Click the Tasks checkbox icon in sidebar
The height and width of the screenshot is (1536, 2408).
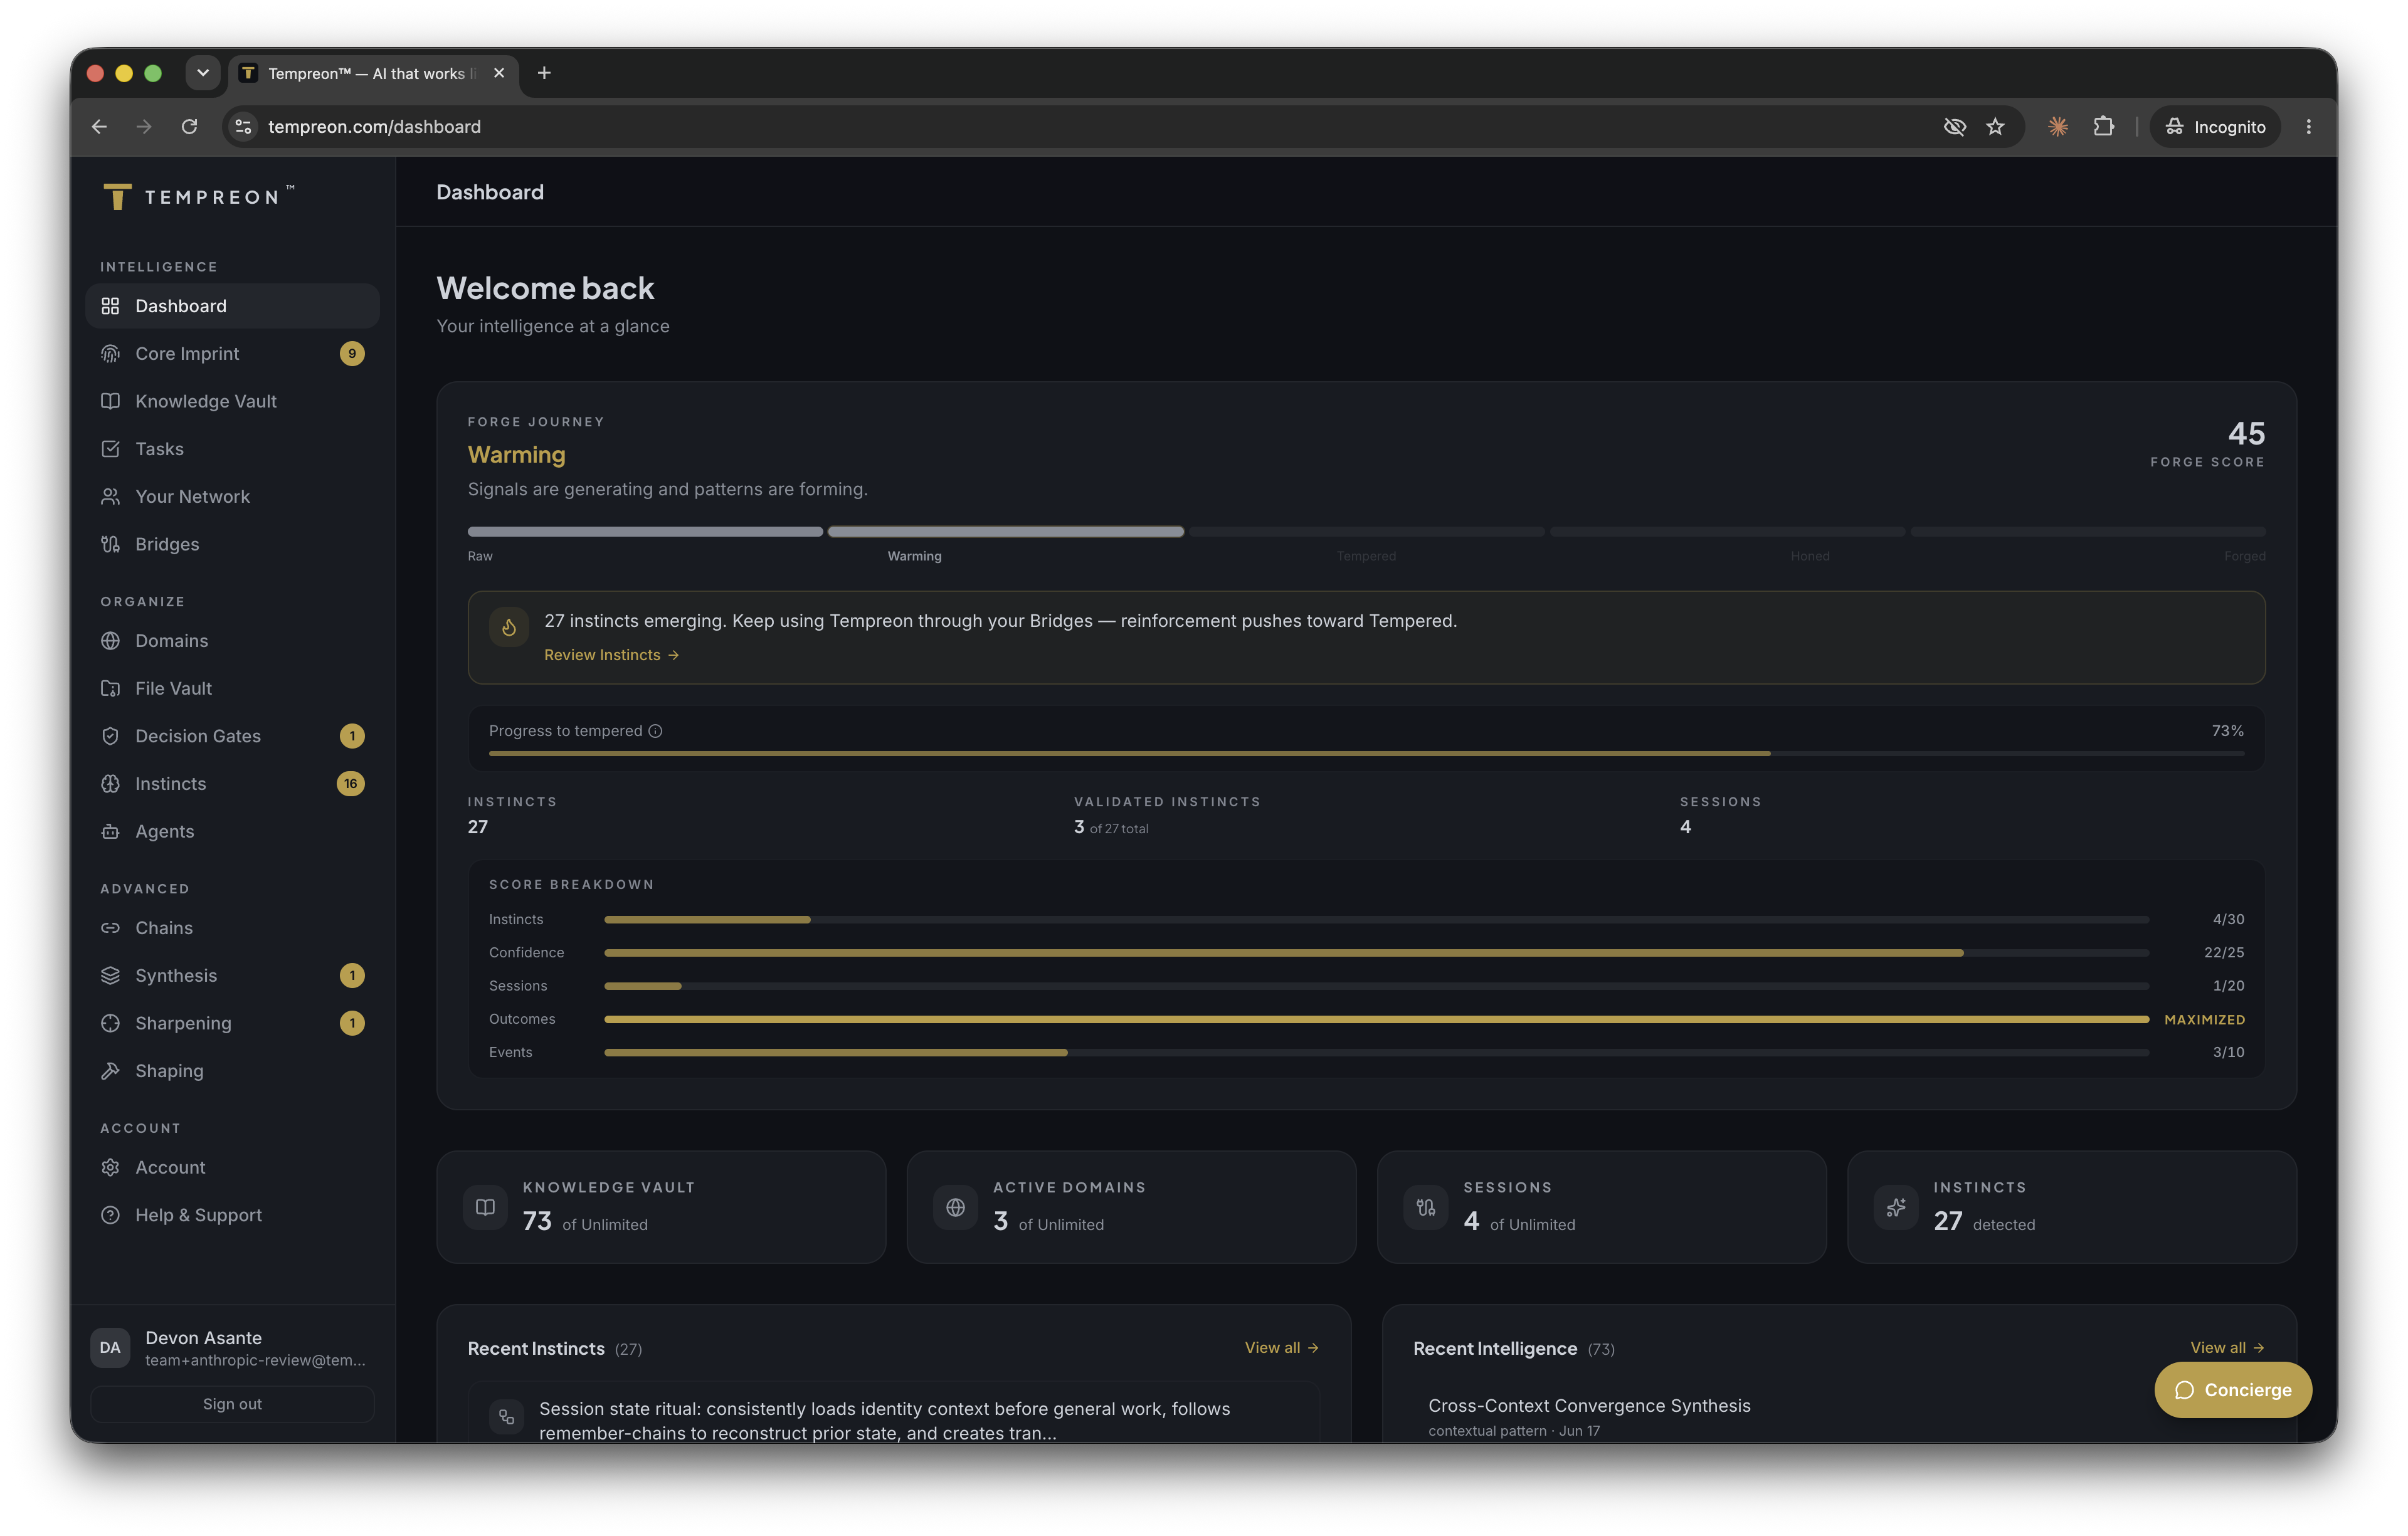click(110, 449)
